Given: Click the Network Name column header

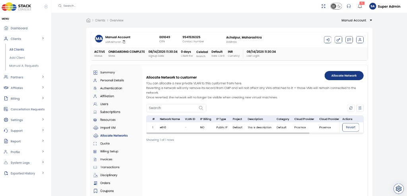Looking at the screenshot, I should point(170,119).
